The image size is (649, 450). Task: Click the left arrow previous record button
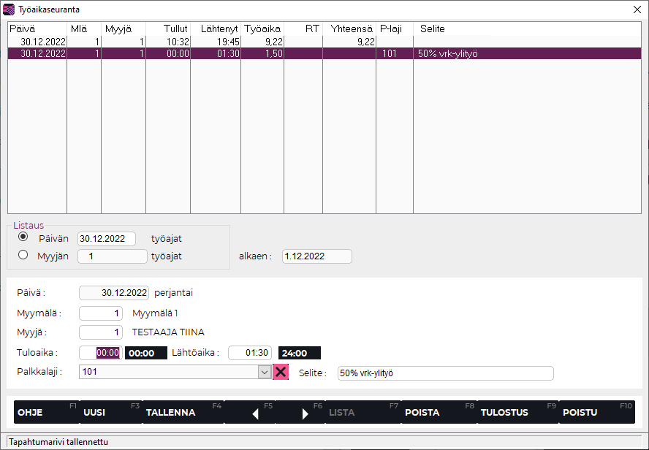[256, 413]
